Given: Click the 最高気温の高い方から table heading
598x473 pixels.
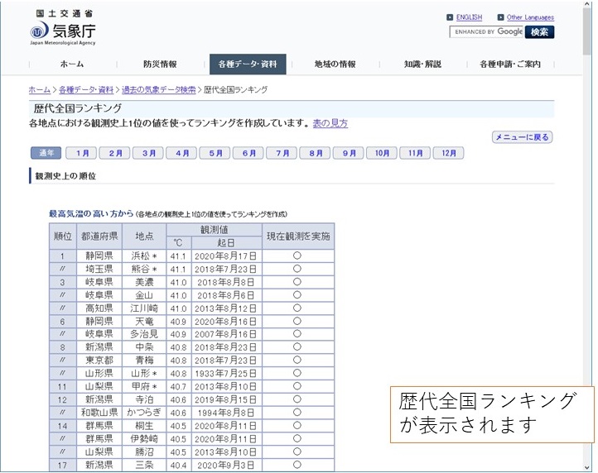Looking at the screenshot, I should click(91, 214).
